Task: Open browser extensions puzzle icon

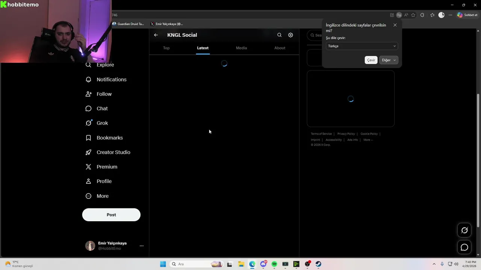Action: (x=422, y=15)
